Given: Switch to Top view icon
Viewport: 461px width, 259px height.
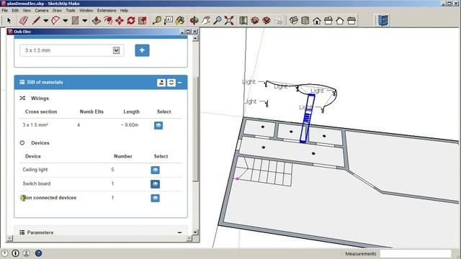Looking at the screenshot, I should pos(305,21).
